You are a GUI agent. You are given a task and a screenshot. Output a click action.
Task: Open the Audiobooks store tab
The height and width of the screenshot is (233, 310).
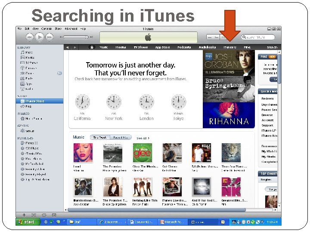tap(207, 47)
